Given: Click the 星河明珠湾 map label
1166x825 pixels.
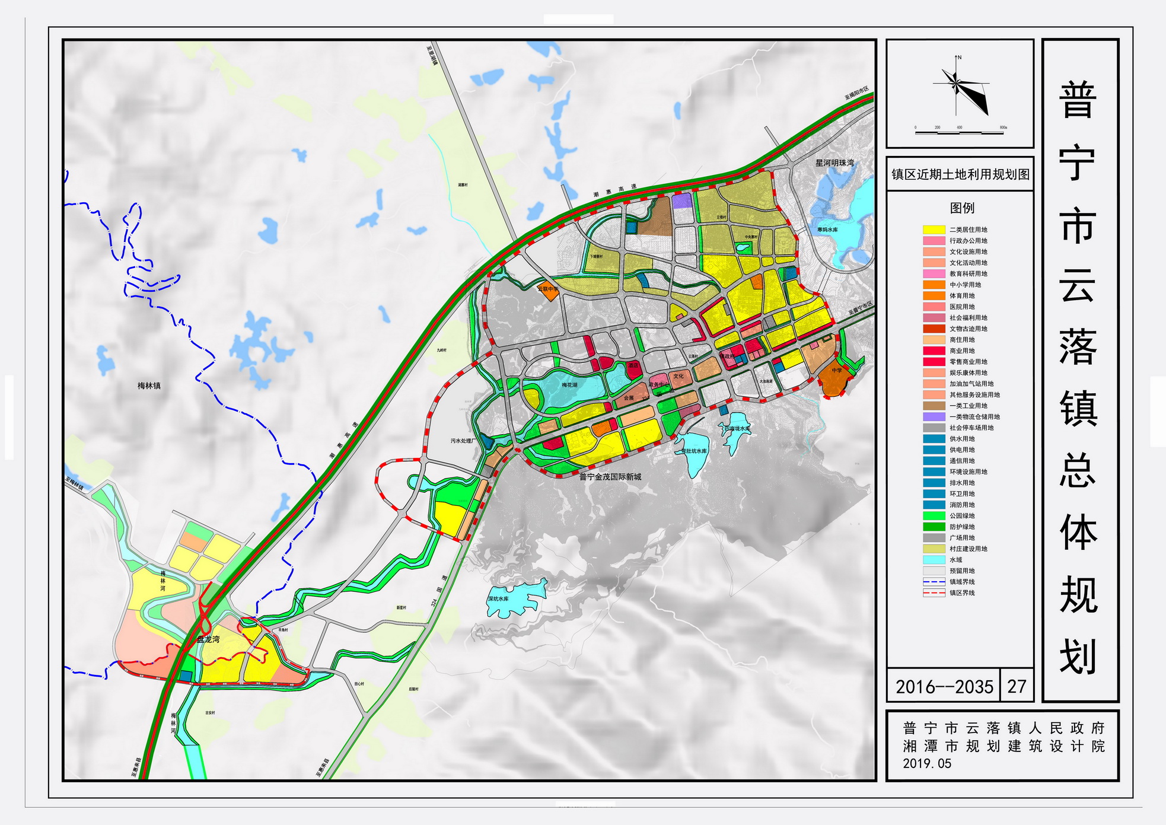Looking at the screenshot, I should tap(834, 163).
